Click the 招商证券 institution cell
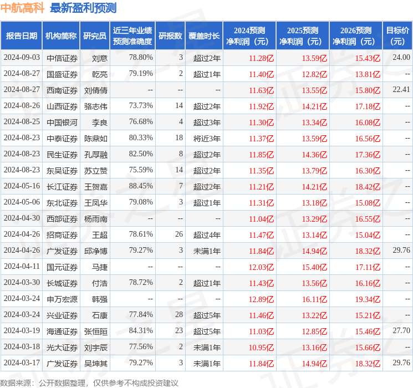The width and height of the screenshot is (413, 388). (x=62, y=235)
